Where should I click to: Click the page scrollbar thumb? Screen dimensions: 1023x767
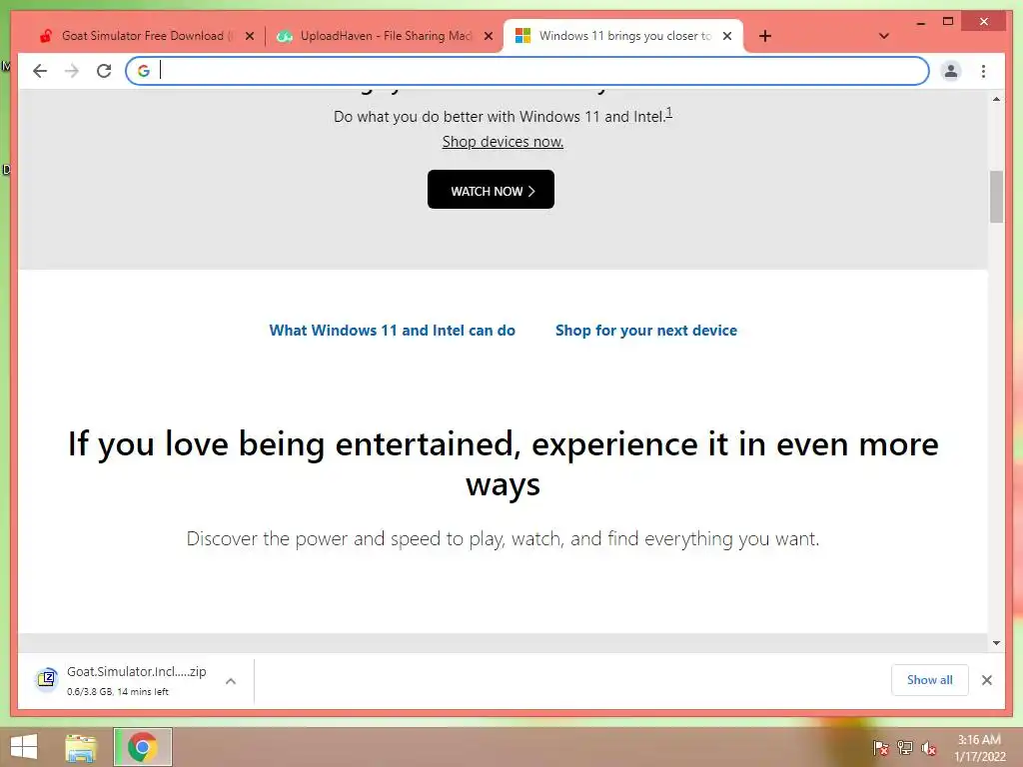point(996,197)
